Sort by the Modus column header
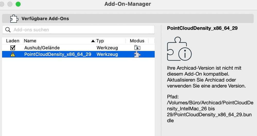The width and height of the screenshot is (257, 136). pos(137,41)
